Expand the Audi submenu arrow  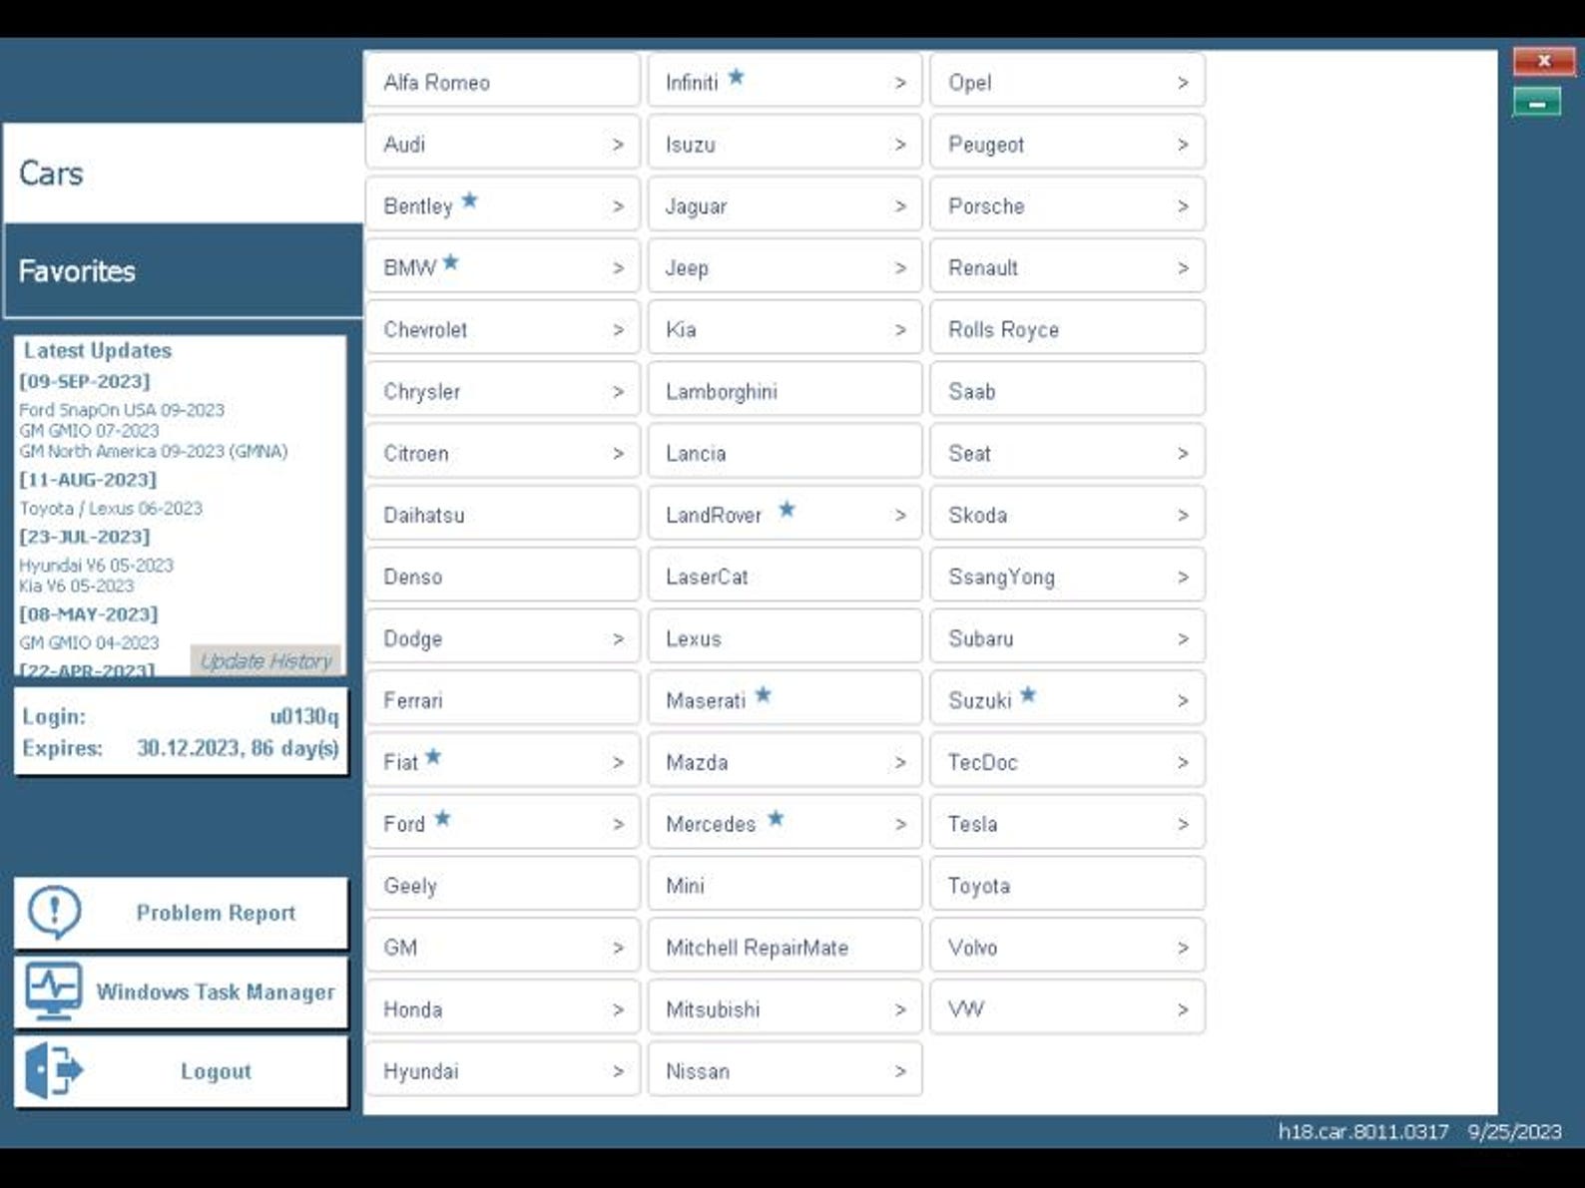(618, 145)
